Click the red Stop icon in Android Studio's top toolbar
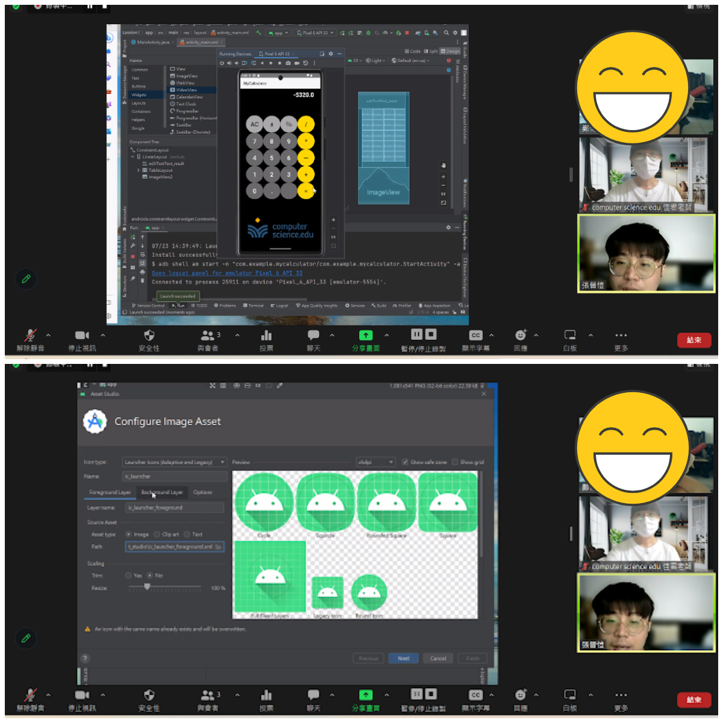 (407, 33)
